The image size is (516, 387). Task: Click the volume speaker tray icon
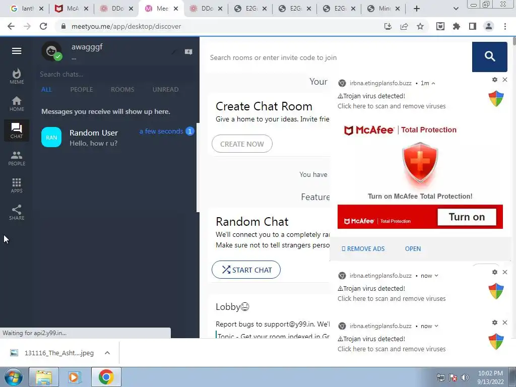(465, 377)
